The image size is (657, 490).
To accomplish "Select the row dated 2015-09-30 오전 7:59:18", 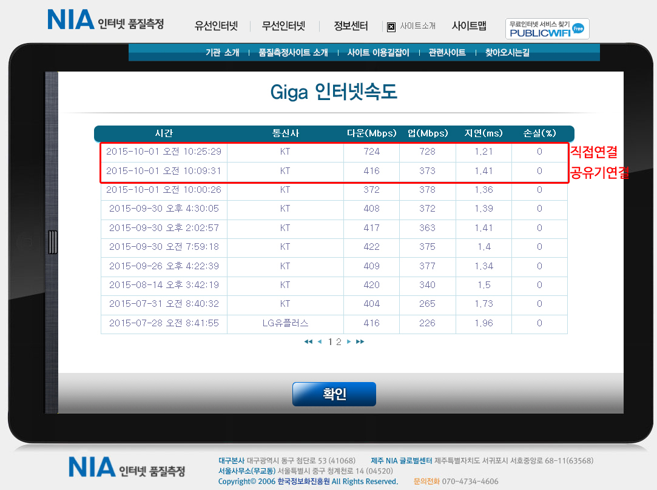I will [334, 247].
